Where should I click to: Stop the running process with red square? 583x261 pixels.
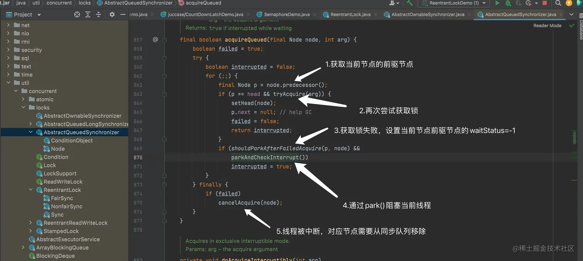coord(545,3)
